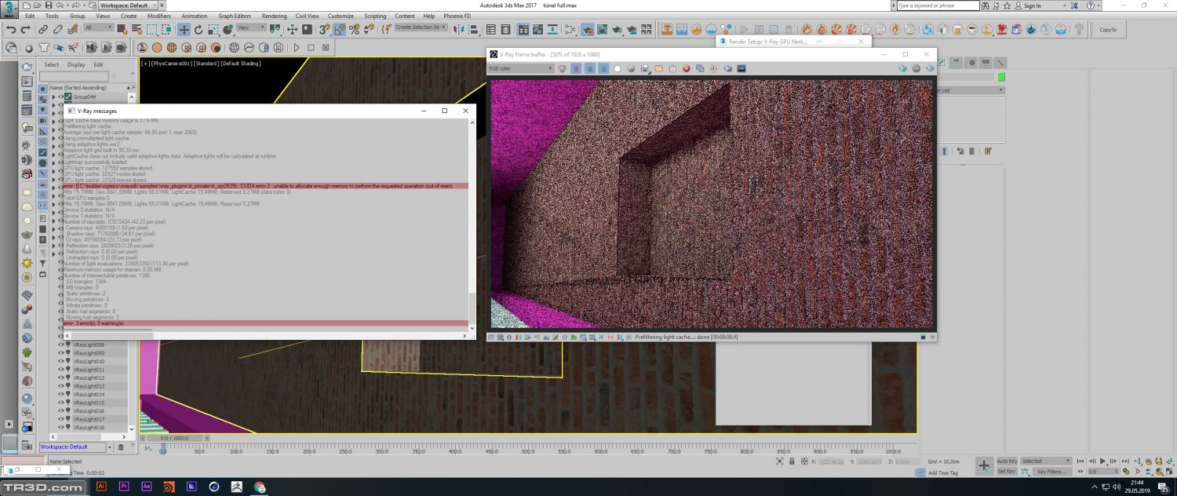Click the green object color swatch
1177x496 pixels.
pos(1001,77)
